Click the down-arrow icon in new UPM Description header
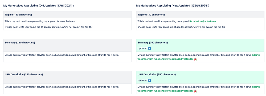 pos(149,80)
